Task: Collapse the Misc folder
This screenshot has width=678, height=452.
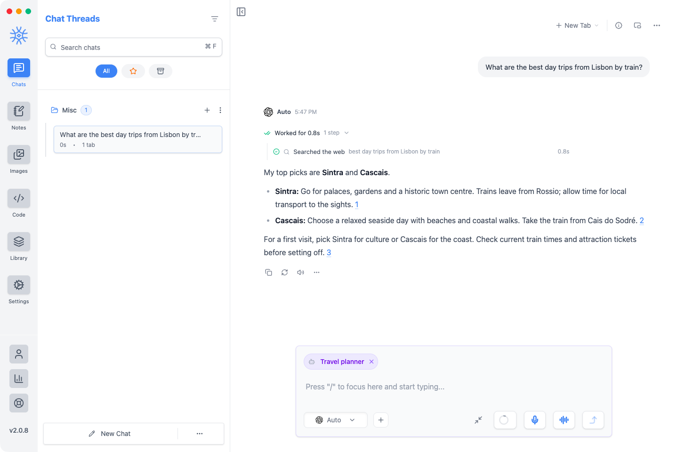Action: click(x=64, y=110)
